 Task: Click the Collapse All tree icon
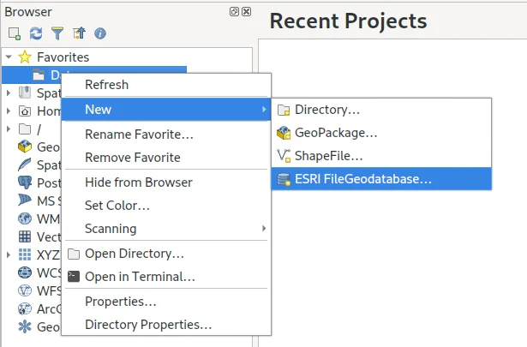coord(79,33)
